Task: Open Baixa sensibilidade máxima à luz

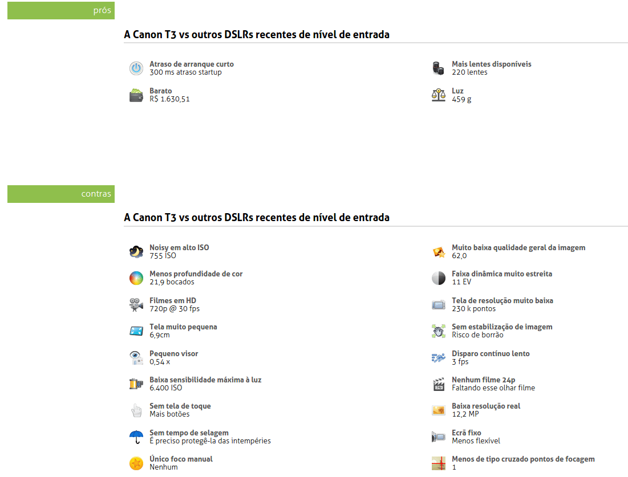Action: click(x=205, y=380)
